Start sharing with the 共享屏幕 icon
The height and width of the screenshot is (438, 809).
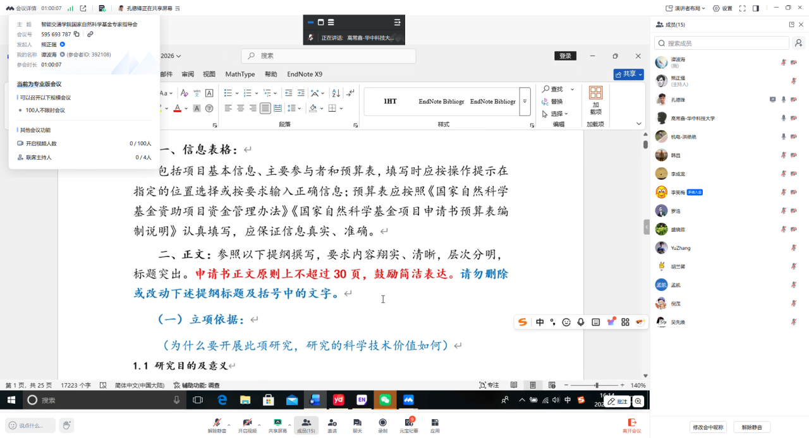(x=277, y=423)
